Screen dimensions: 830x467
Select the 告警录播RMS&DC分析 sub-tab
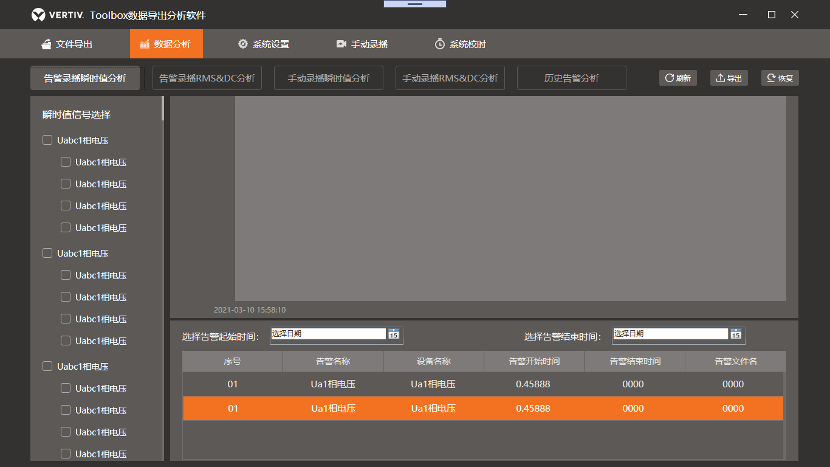pyautogui.click(x=207, y=78)
